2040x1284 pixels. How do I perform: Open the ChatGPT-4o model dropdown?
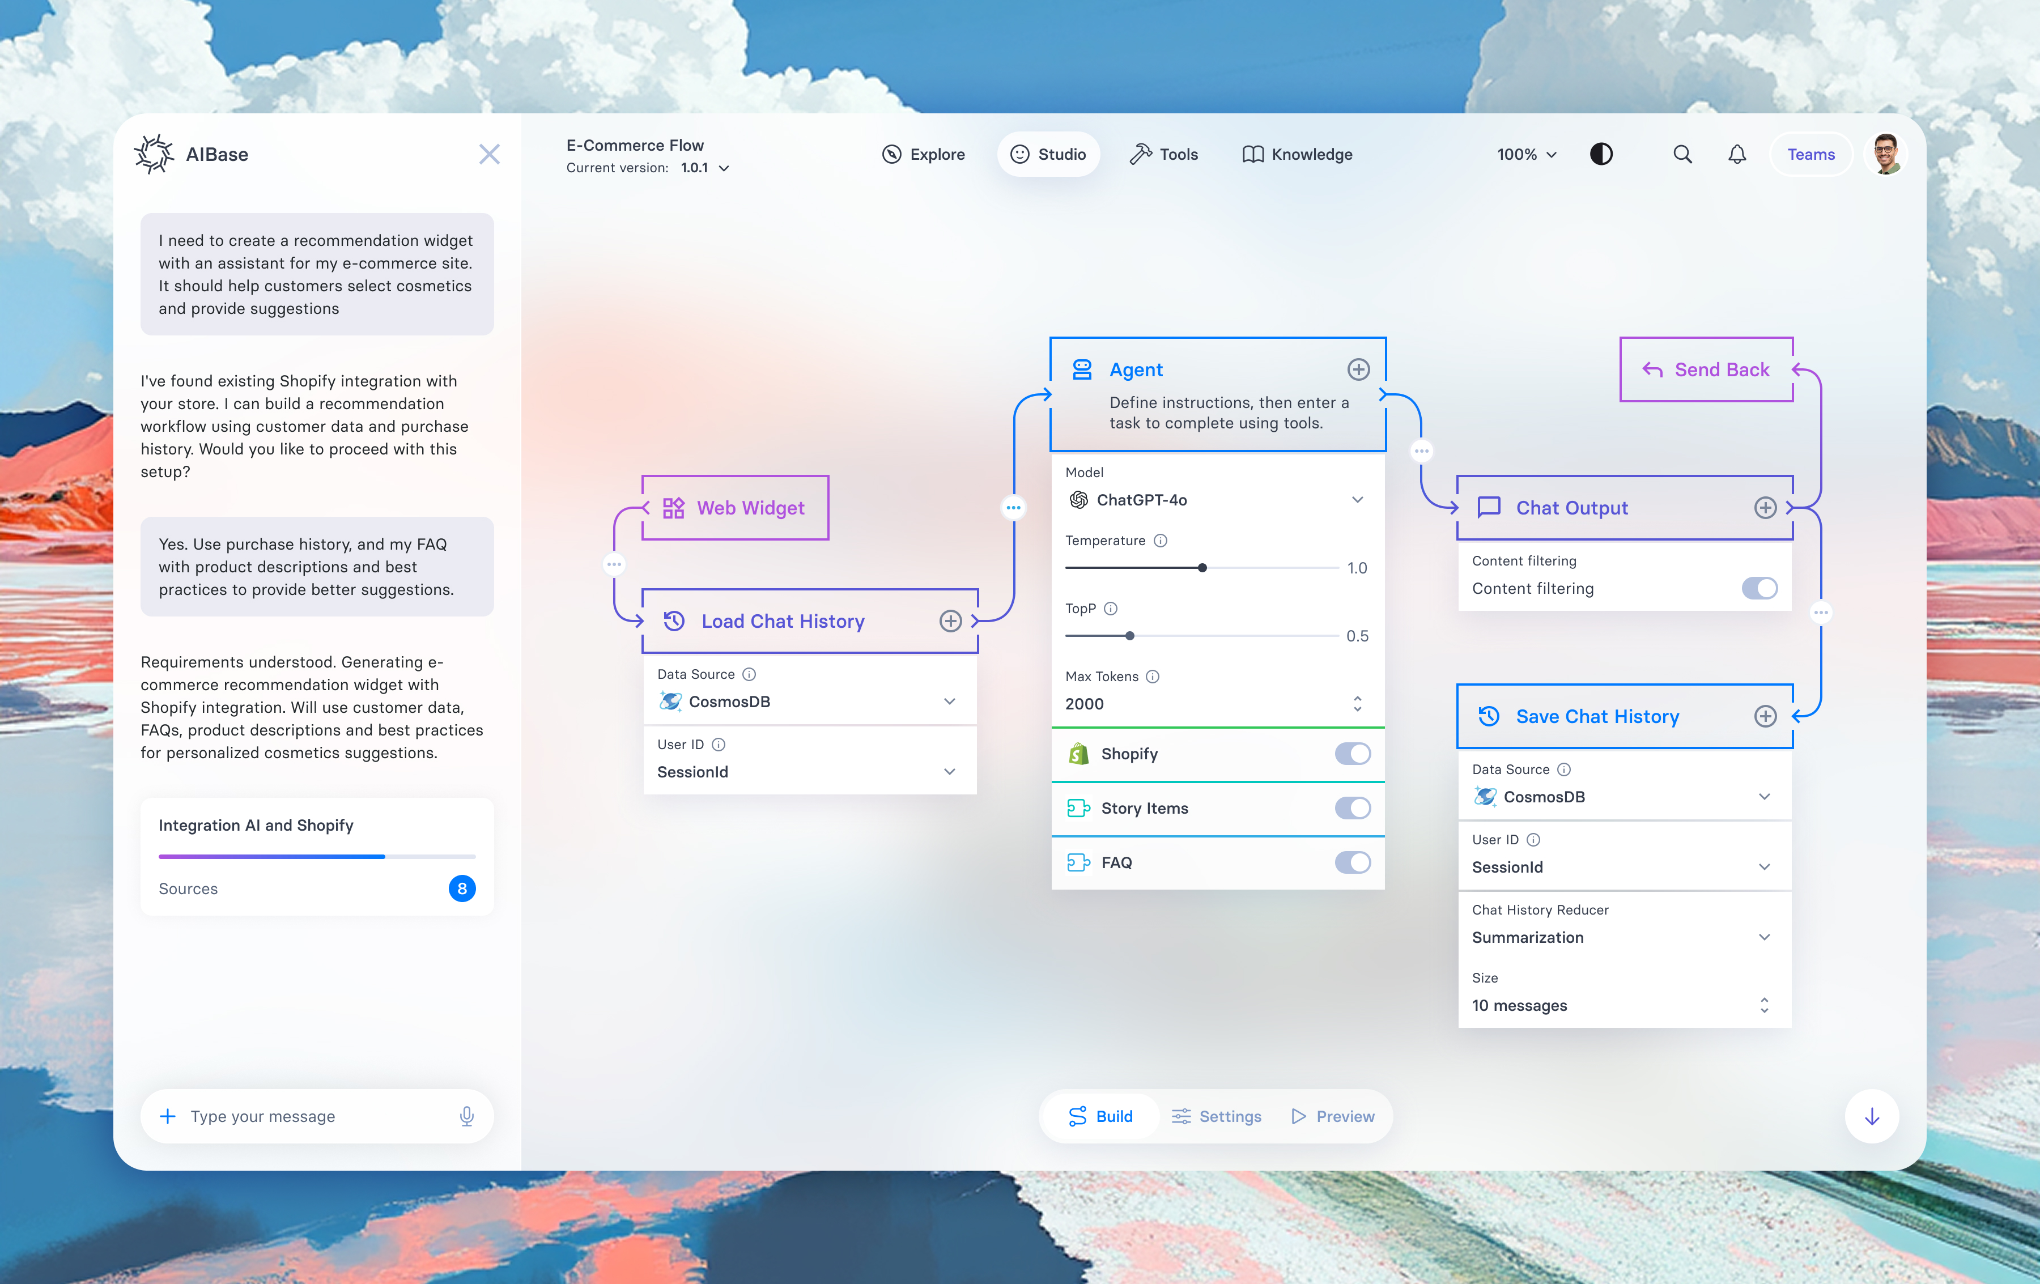pos(1358,500)
